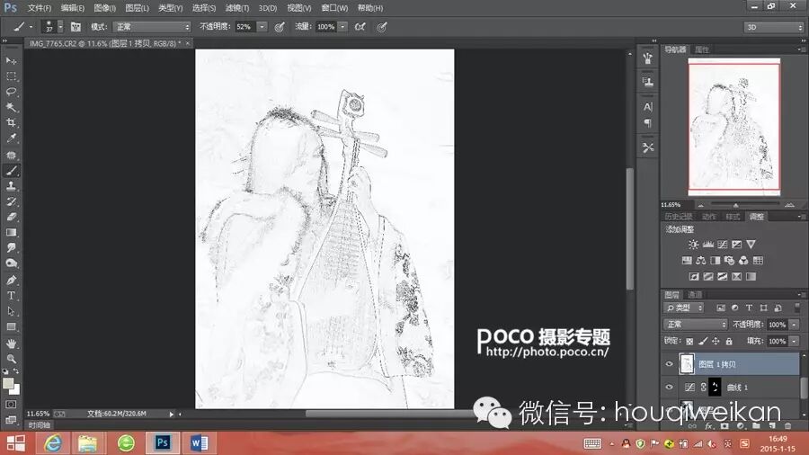Open the brush preset picker
The height and width of the screenshot is (455, 809).
60,27
